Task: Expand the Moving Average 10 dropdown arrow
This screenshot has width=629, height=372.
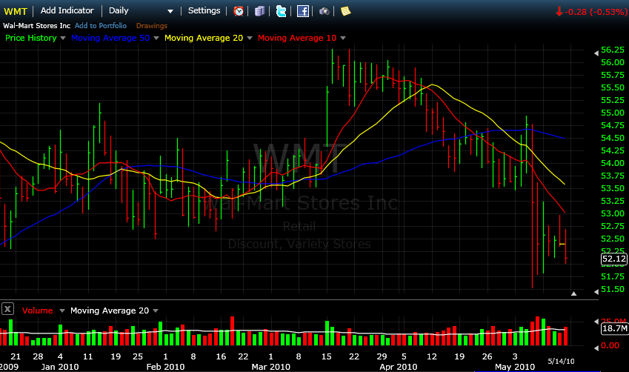Action: click(343, 38)
